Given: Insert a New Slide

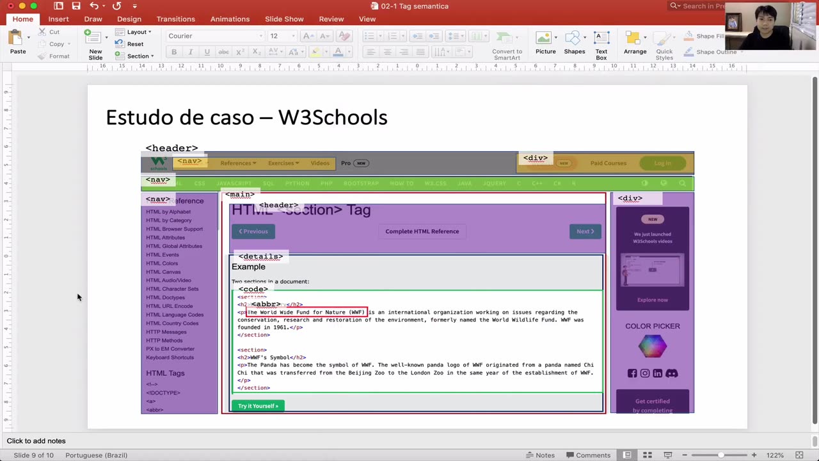Looking at the screenshot, I should [x=95, y=45].
